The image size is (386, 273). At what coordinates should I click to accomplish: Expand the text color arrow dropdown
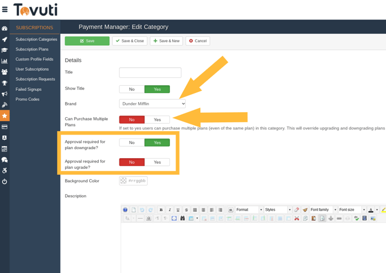tap(377, 210)
